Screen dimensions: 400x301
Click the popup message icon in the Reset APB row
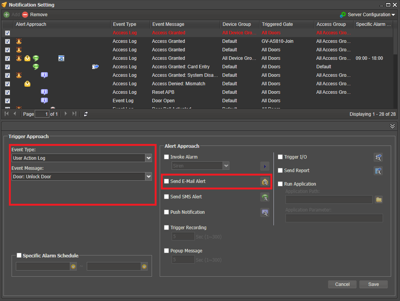point(44,92)
